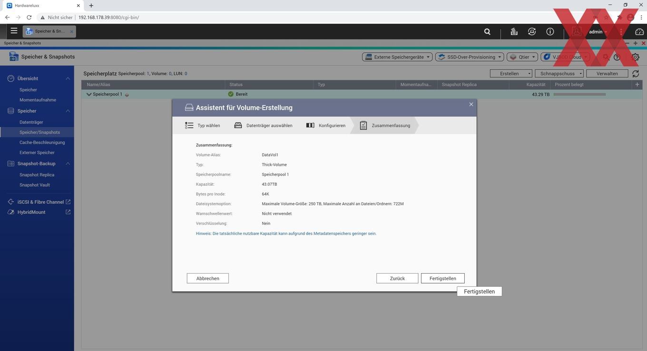Screen dimensions: 647x351
Task: Click Fertigstellen to finish the wizard
Action: pyautogui.click(x=442, y=278)
